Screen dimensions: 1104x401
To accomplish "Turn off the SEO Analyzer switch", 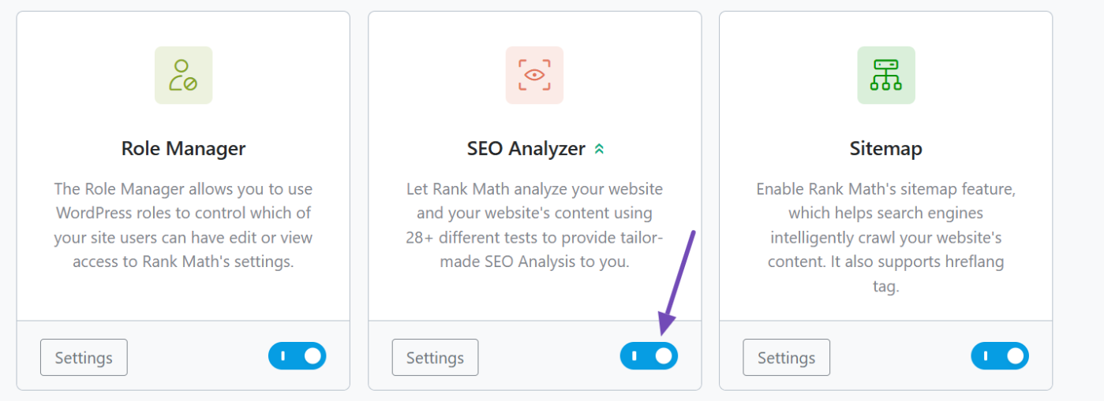I will point(649,356).
